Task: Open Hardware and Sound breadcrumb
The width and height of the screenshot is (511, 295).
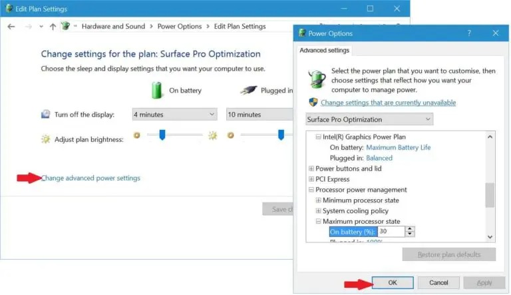Action: coord(113,27)
